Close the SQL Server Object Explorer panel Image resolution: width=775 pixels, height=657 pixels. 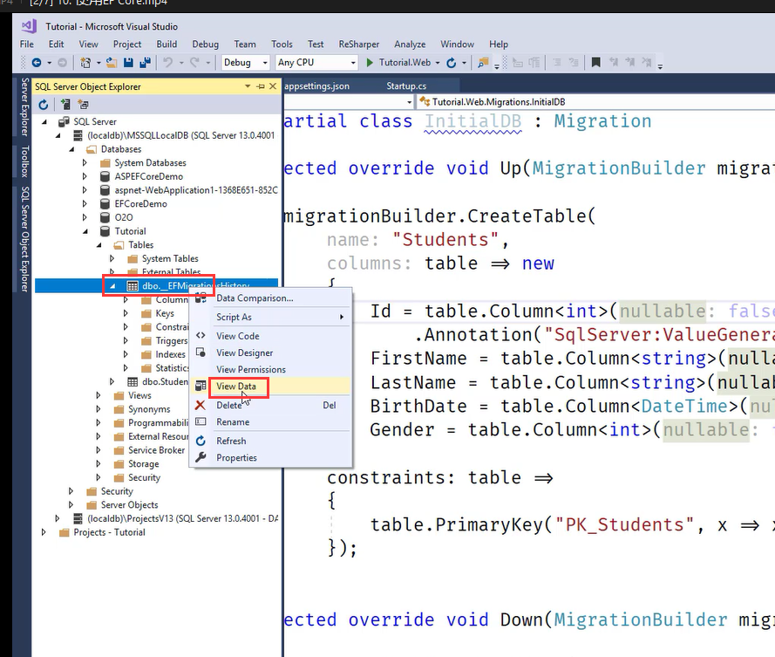(273, 86)
